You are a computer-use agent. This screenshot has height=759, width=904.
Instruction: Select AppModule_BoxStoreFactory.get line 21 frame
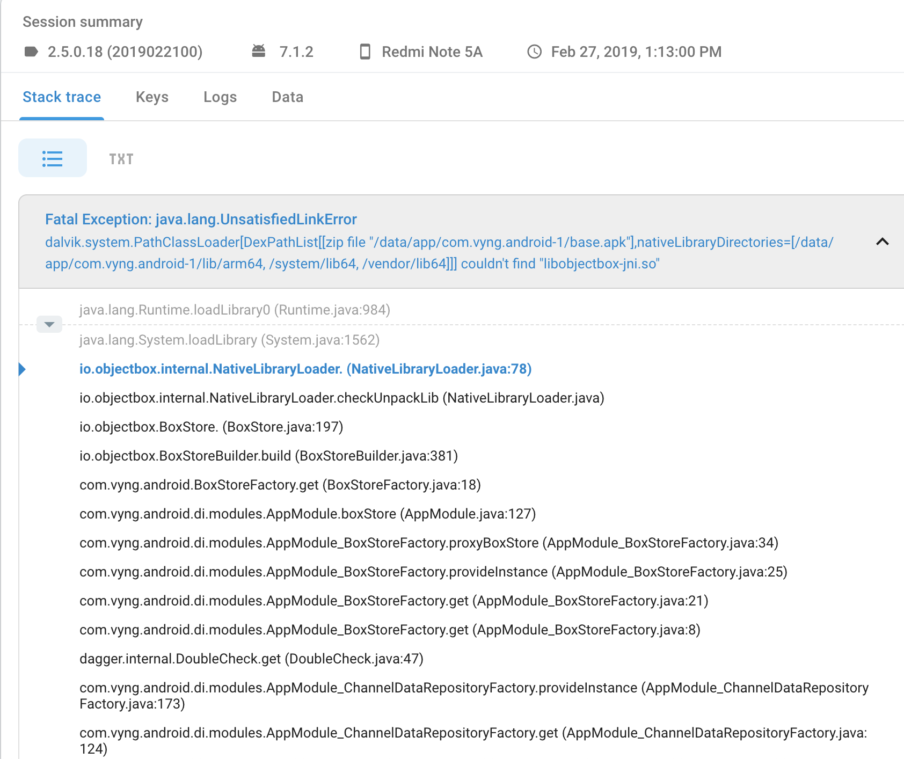pyautogui.click(x=394, y=601)
